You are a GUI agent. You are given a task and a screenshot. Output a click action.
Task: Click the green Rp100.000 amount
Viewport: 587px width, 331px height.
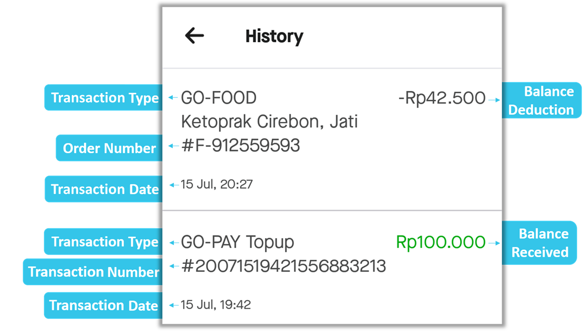[x=440, y=242]
